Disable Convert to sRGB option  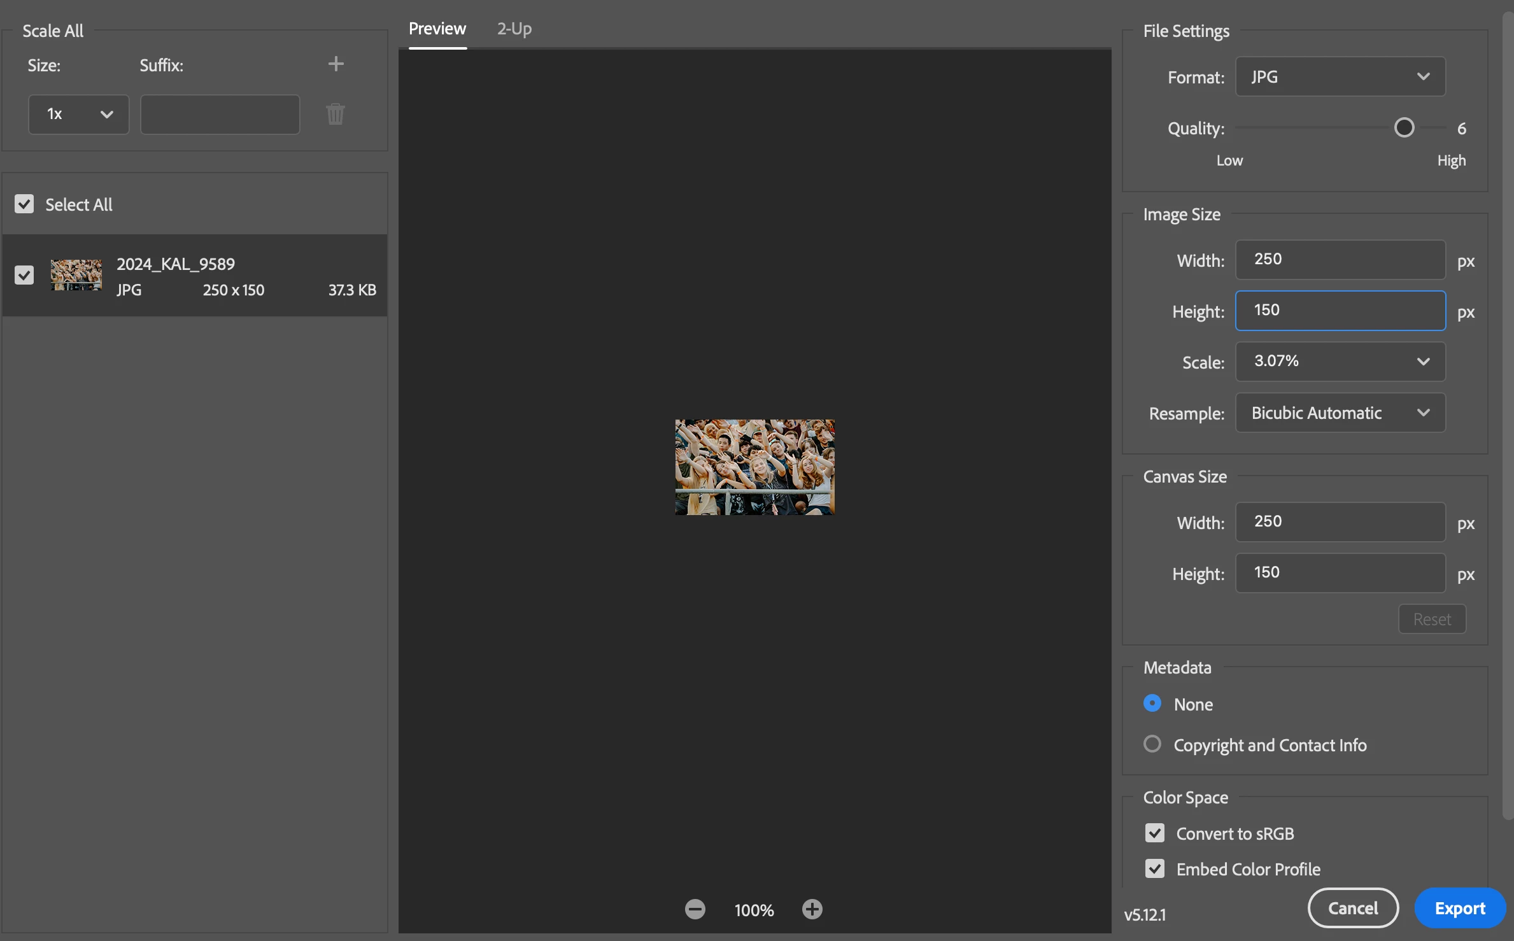tap(1154, 833)
